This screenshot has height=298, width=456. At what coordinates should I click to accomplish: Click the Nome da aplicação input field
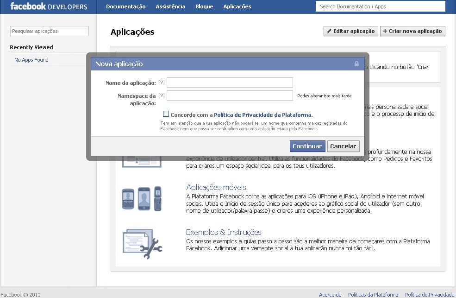[x=230, y=82]
